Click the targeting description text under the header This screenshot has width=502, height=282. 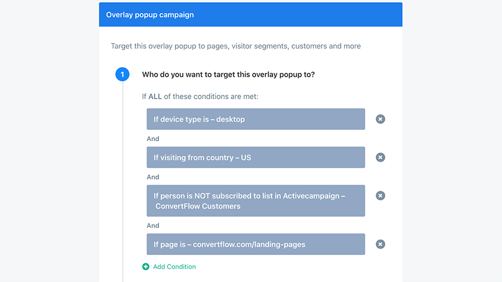point(236,46)
